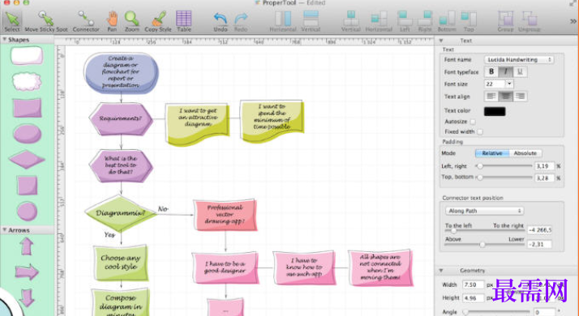Select the Select arrow tool
The image size is (583, 316).
tap(12, 20)
